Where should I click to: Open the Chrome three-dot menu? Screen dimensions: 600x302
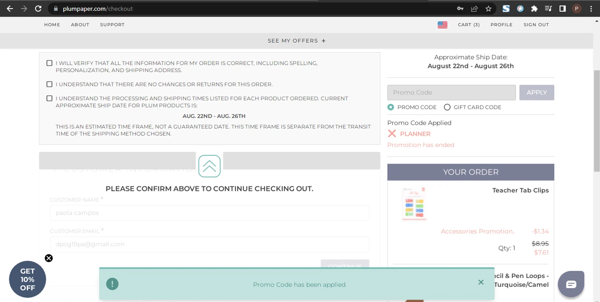point(591,8)
